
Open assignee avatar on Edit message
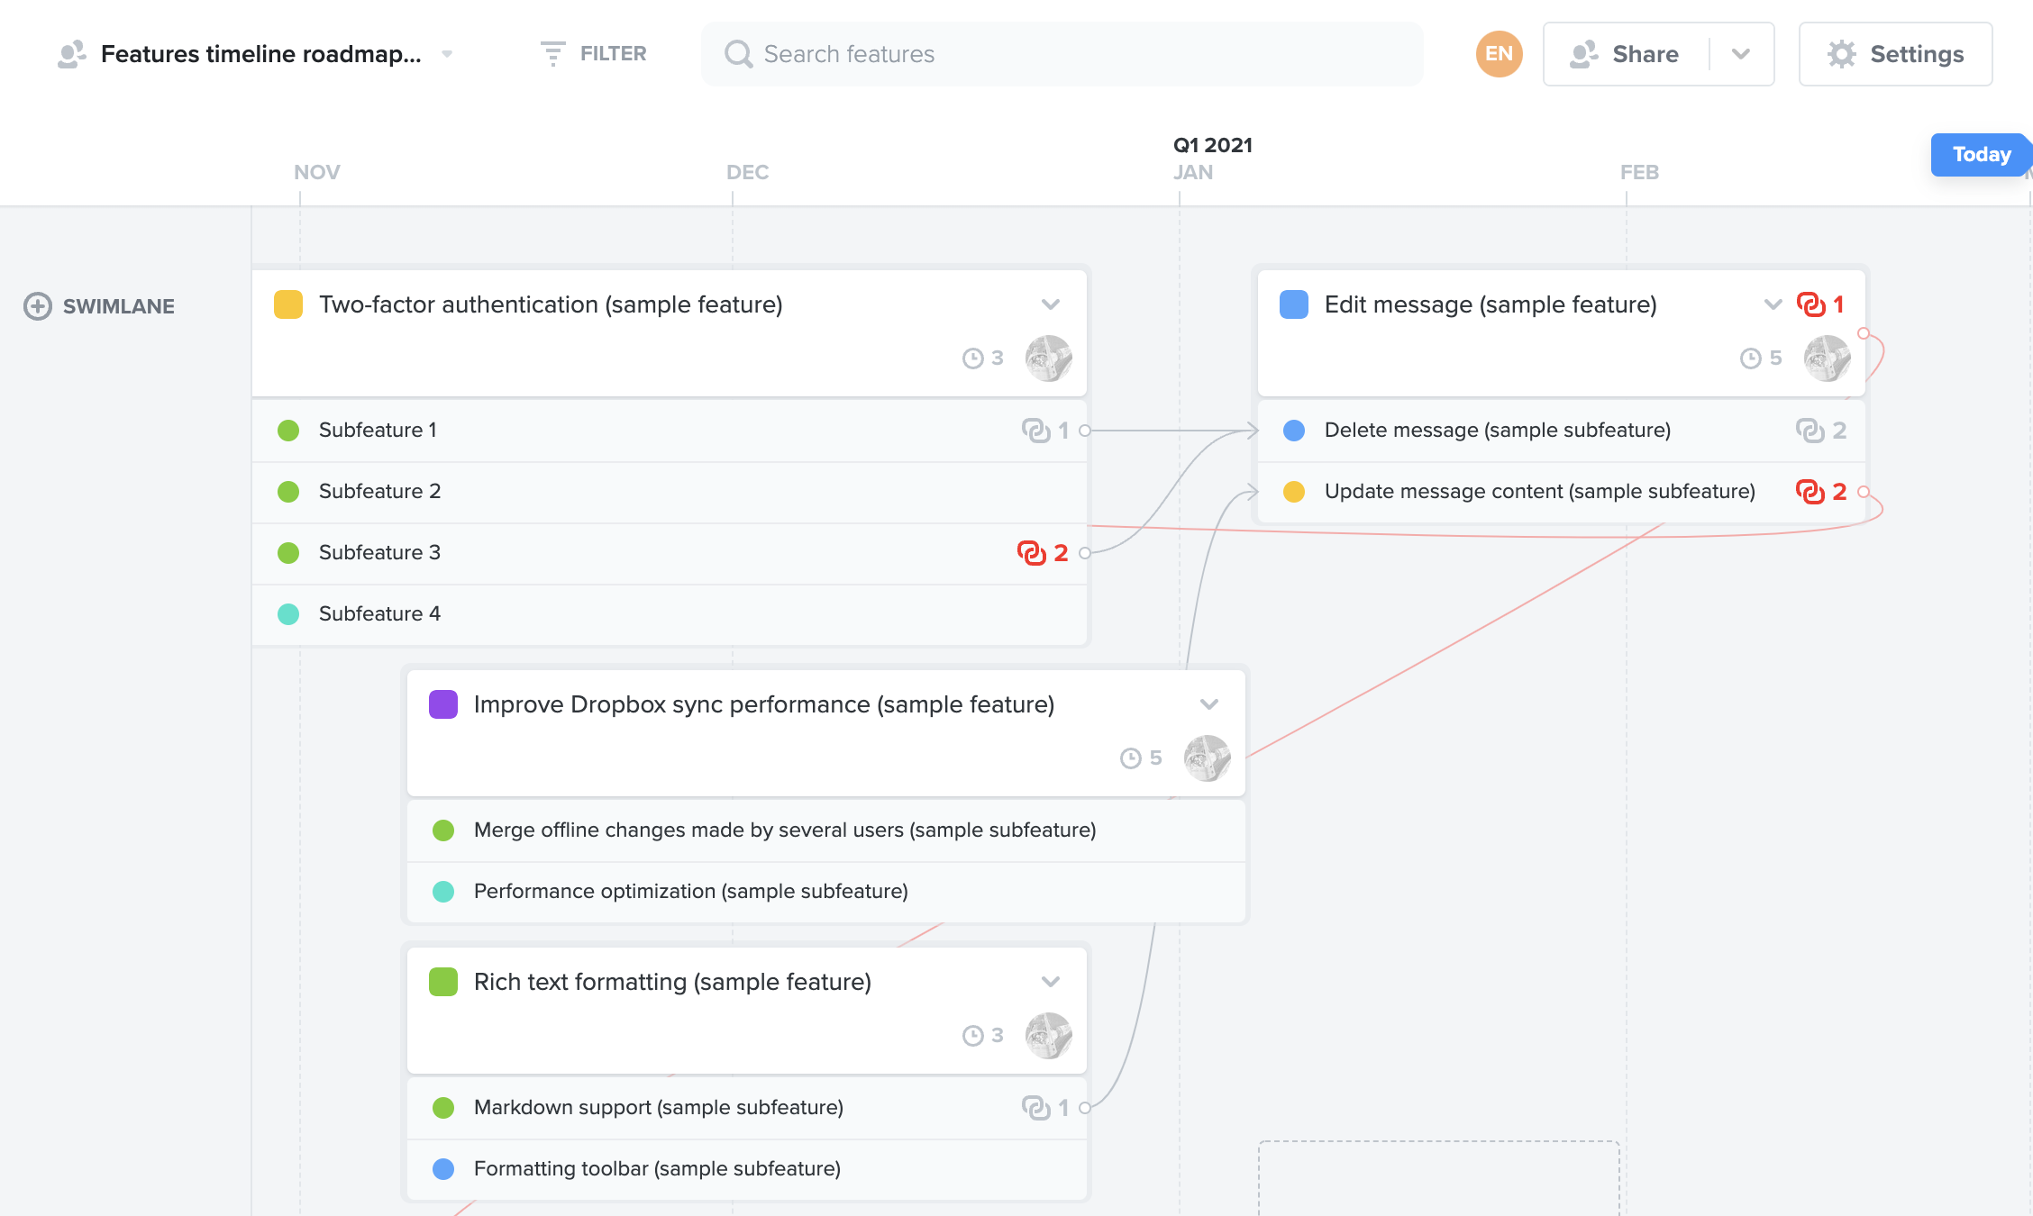1828,358
